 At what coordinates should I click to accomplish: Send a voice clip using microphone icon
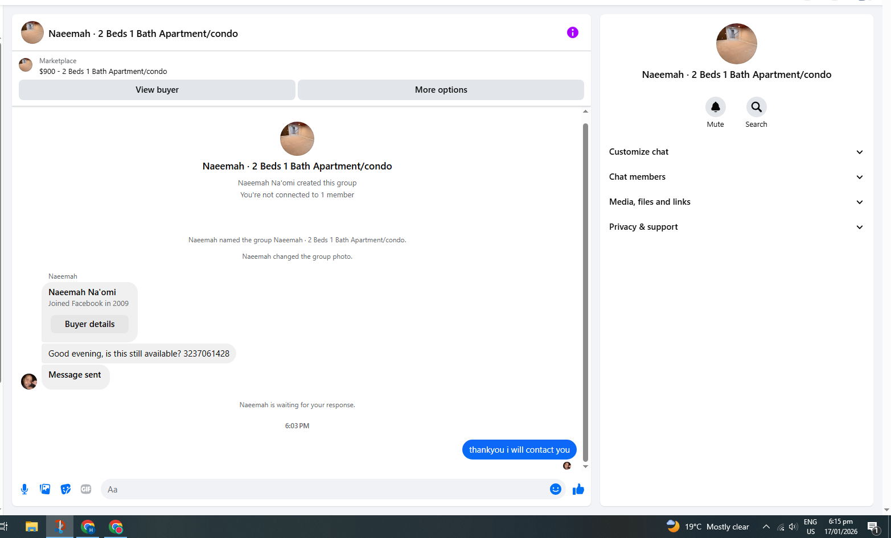tap(24, 489)
